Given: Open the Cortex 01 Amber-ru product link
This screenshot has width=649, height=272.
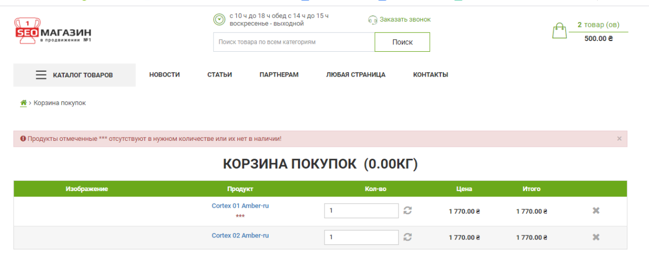Looking at the screenshot, I should pos(240,206).
